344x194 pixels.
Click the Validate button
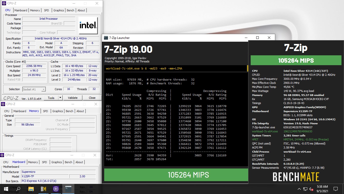tap(73, 98)
